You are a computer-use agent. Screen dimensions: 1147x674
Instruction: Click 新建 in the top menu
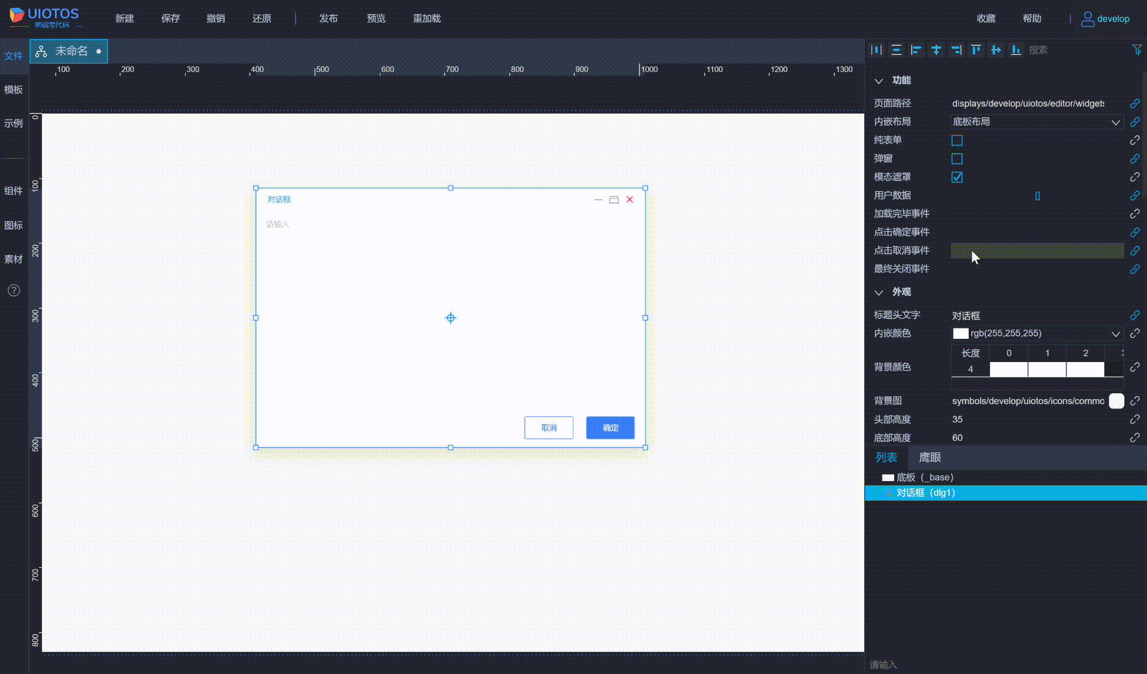pyautogui.click(x=125, y=18)
